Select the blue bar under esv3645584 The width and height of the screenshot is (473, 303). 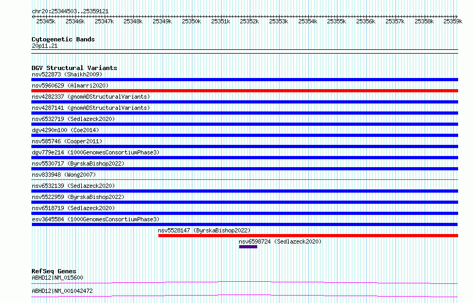click(x=244, y=224)
